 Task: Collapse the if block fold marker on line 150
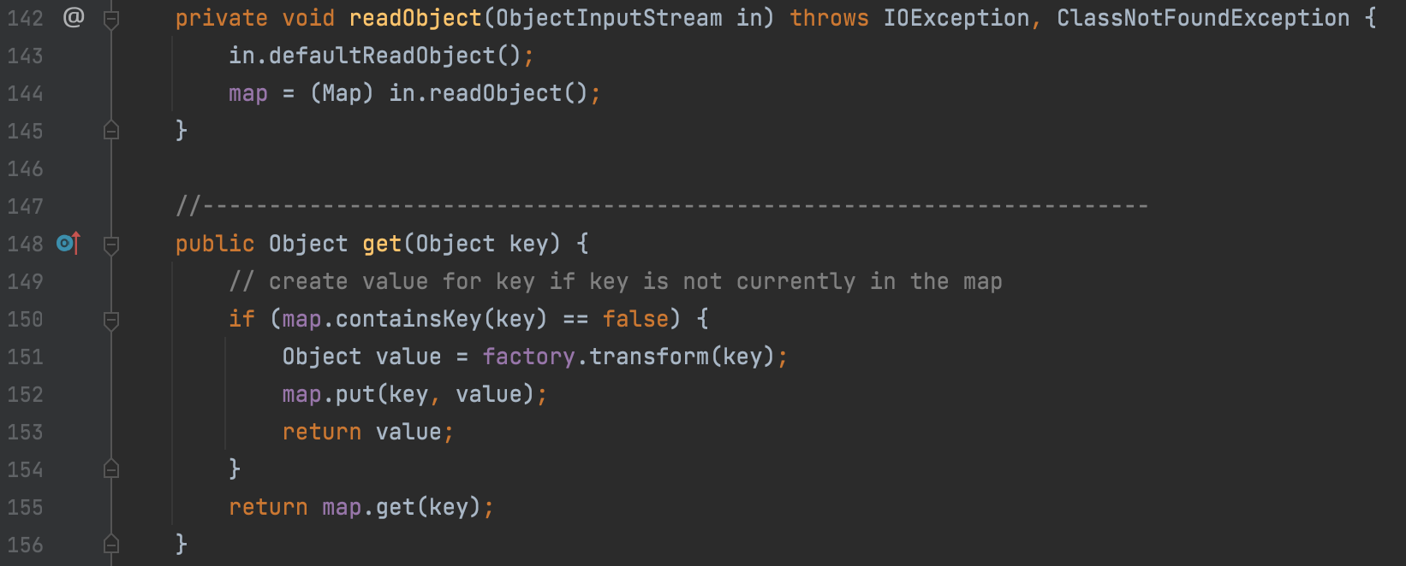tap(111, 321)
